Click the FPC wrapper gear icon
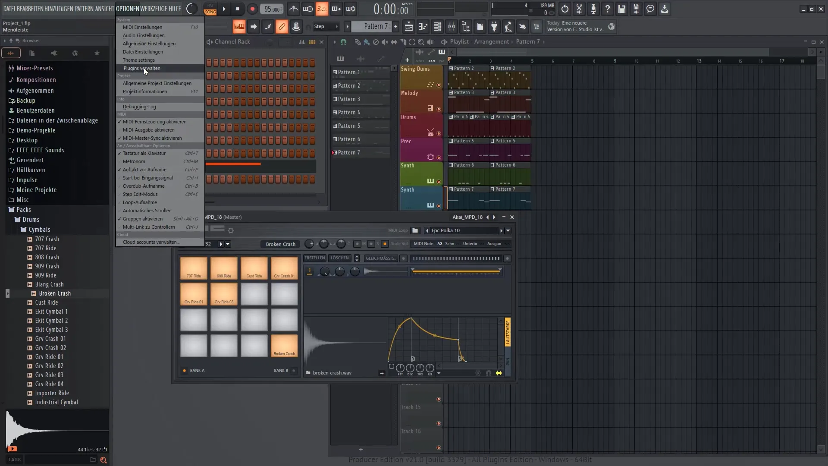This screenshot has height=466, width=828. click(231, 230)
